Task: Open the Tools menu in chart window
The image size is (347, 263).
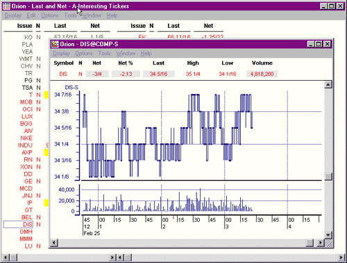Action: pos(104,54)
